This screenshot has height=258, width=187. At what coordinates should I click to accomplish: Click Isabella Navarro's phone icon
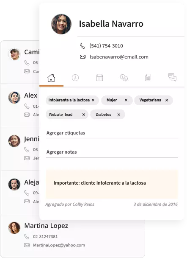pyautogui.click(x=82, y=46)
